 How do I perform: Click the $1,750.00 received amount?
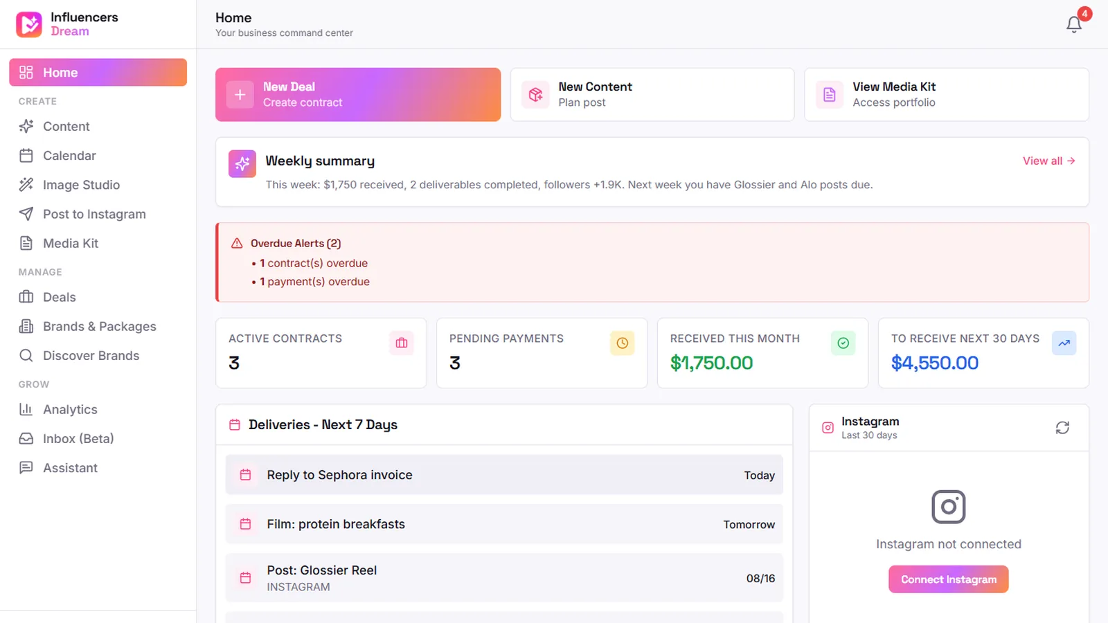click(x=711, y=363)
